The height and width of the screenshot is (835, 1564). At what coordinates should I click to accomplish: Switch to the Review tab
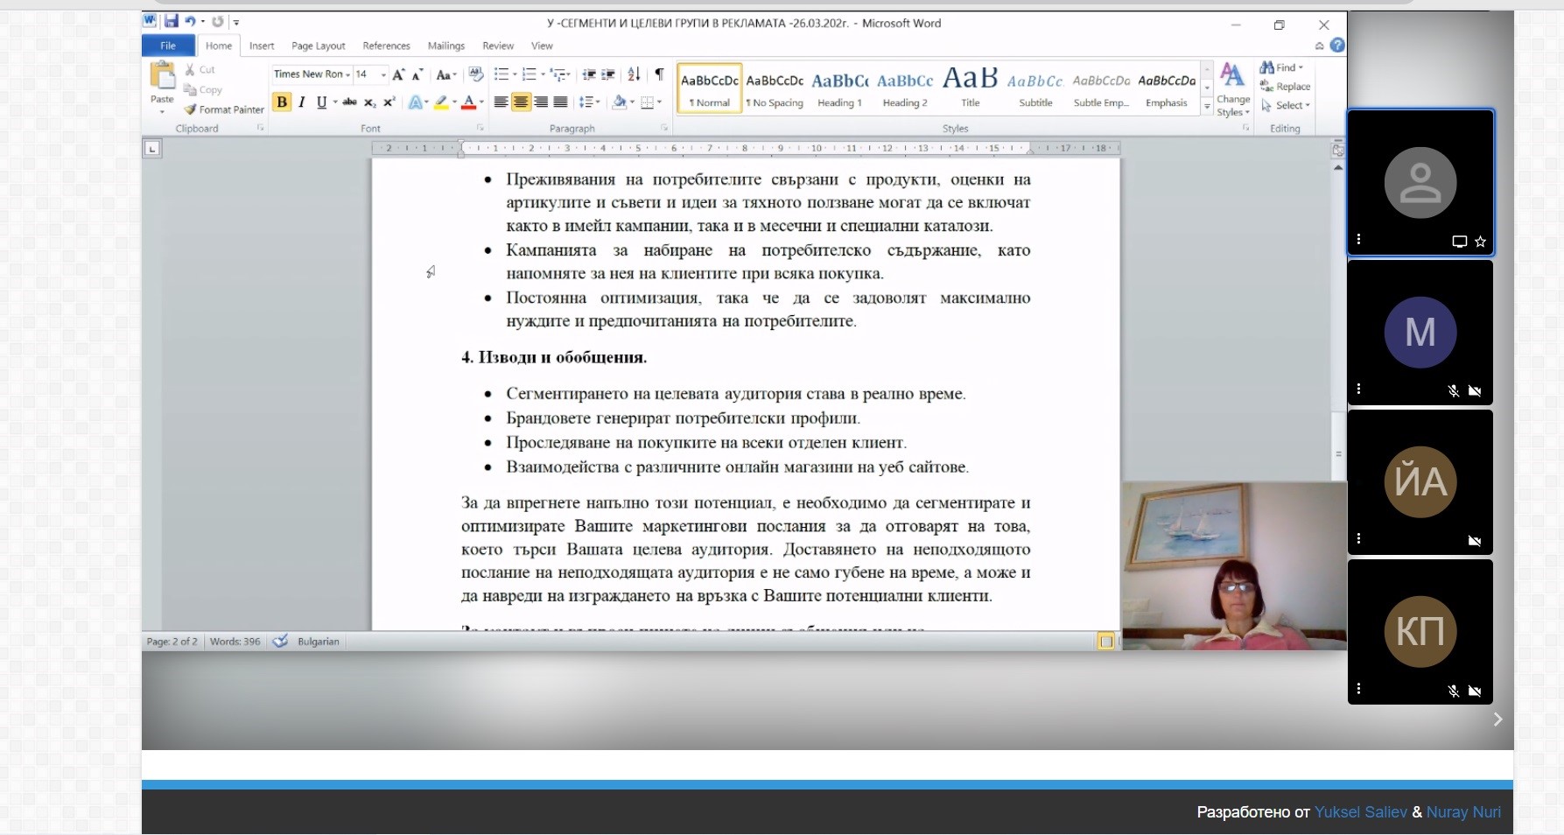coord(498,46)
